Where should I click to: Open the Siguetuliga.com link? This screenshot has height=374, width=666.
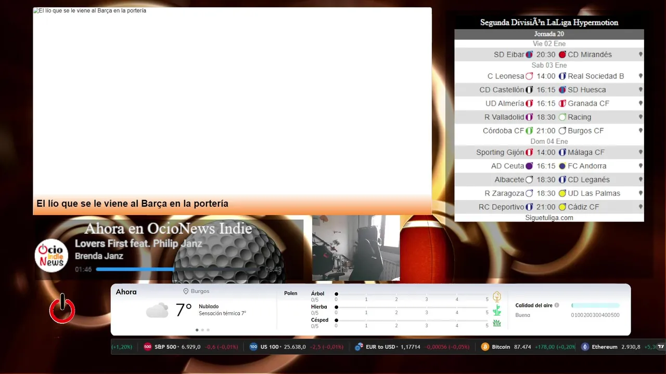click(549, 218)
